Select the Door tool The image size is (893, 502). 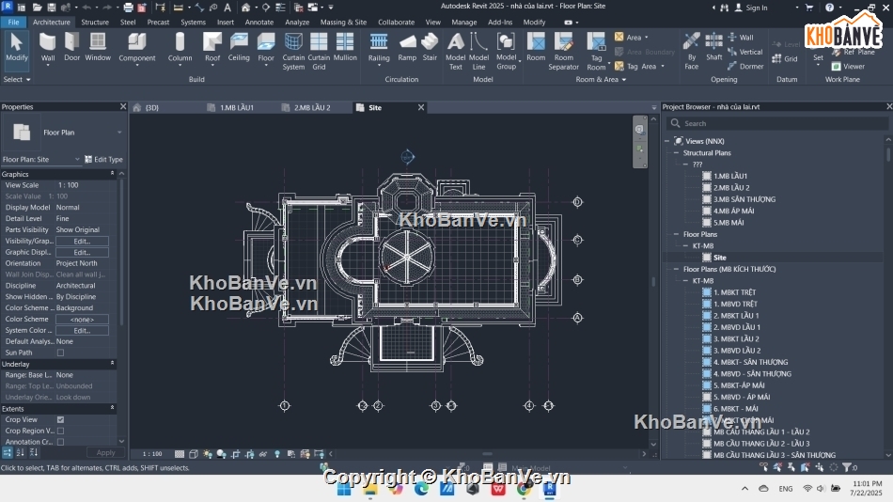point(71,47)
